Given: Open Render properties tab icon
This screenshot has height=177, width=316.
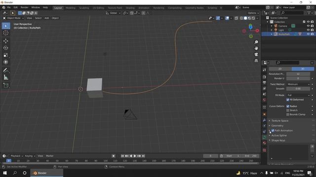Looking at the screenshot, I should (265, 77).
